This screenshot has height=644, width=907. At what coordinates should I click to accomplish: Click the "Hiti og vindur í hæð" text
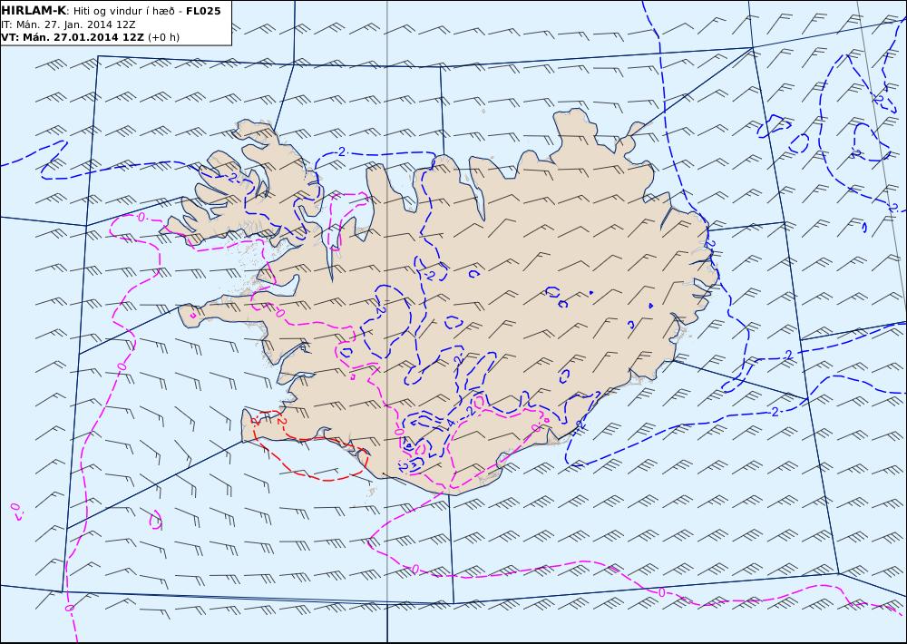[123, 12]
